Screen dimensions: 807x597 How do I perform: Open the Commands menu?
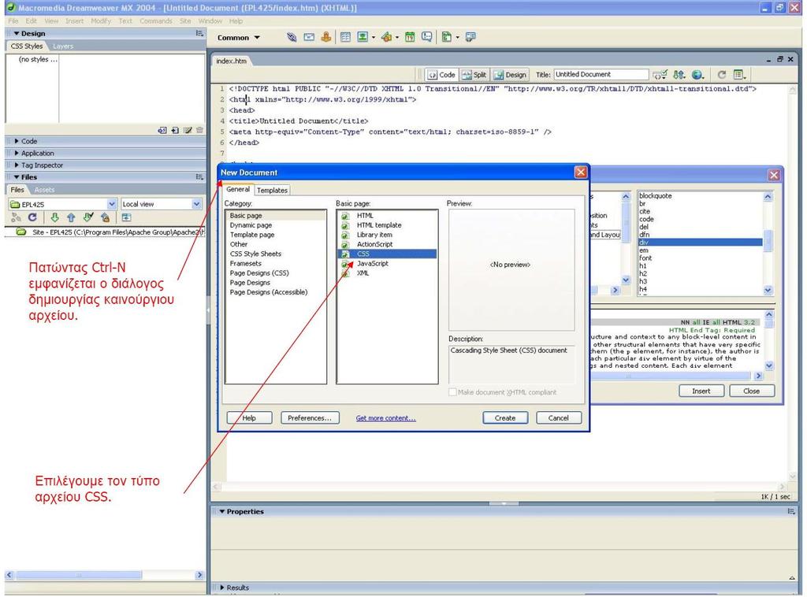pos(156,21)
